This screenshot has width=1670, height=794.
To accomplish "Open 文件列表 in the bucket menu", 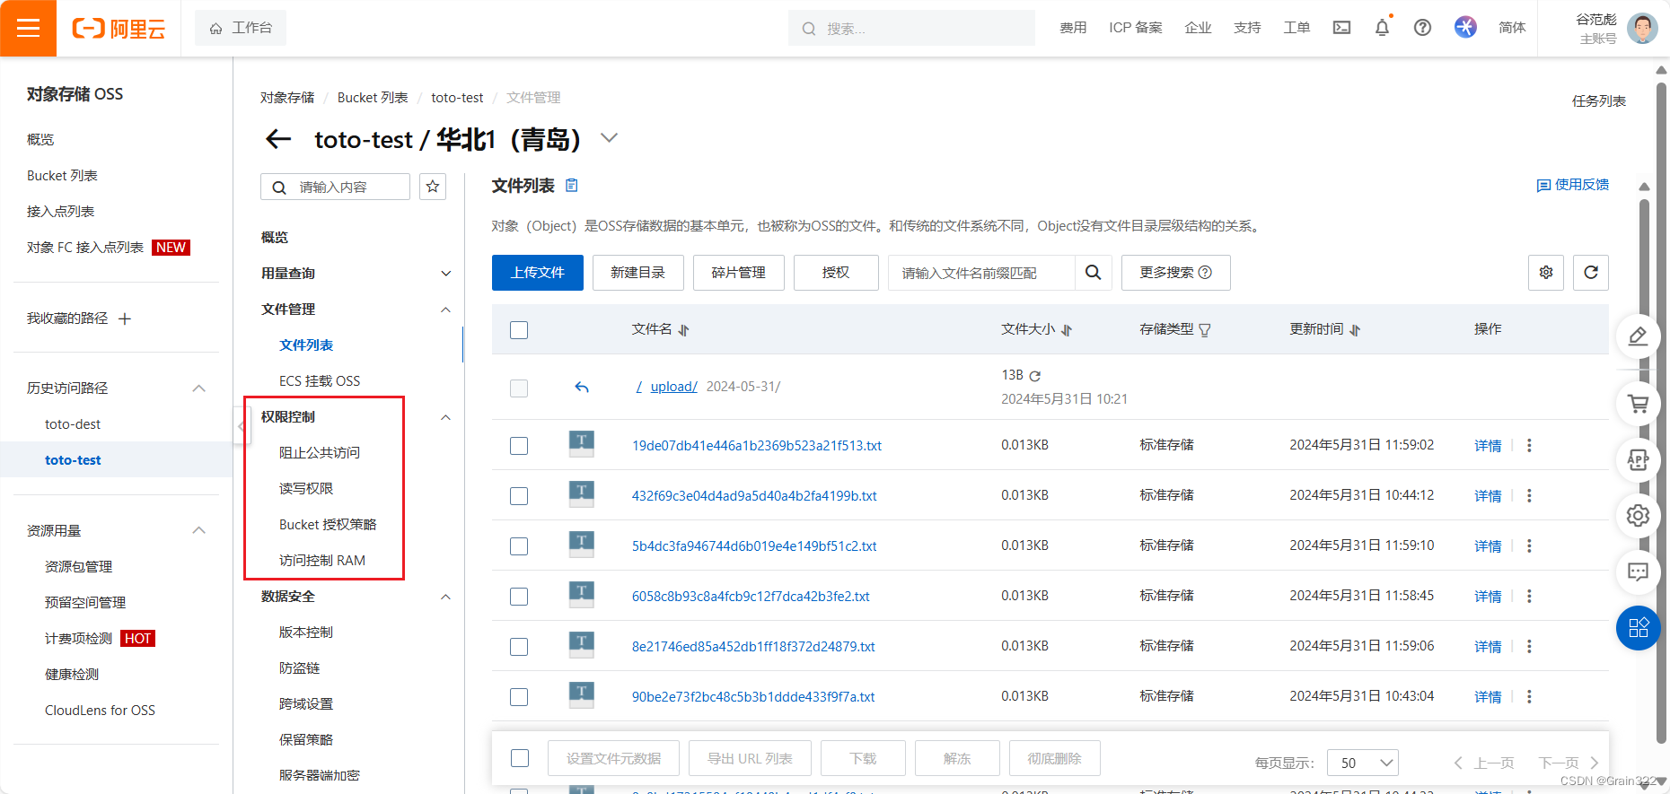I will point(306,345).
